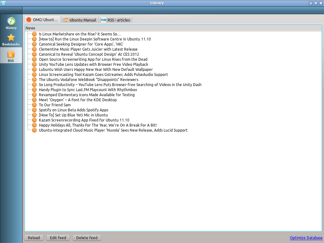Open 'Clementine Music Player Gets Juicier with Latest Release'

(88, 49)
